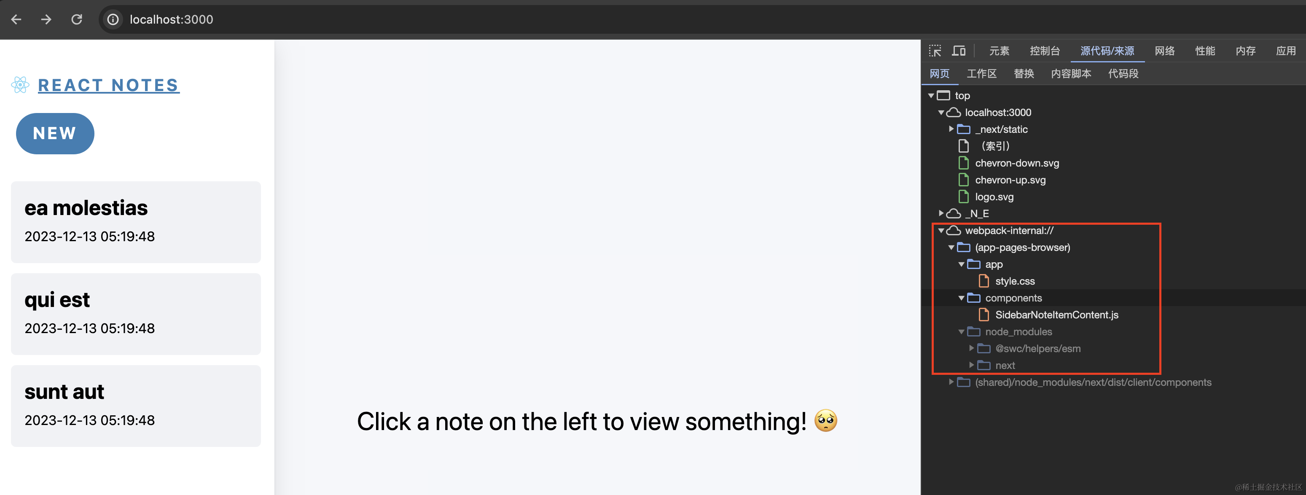Open the 工作区 subtab
Image resolution: width=1306 pixels, height=495 pixels.
point(981,73)
